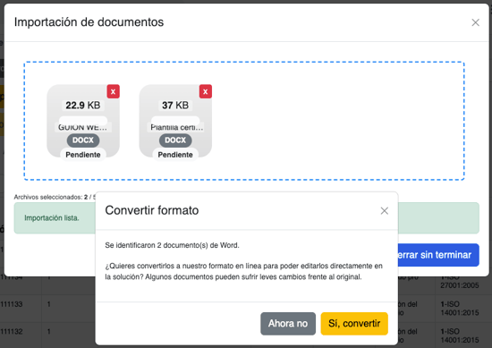492x348 pixels.
Task: Select the GUION WE... file card
Action: point(83,121)
